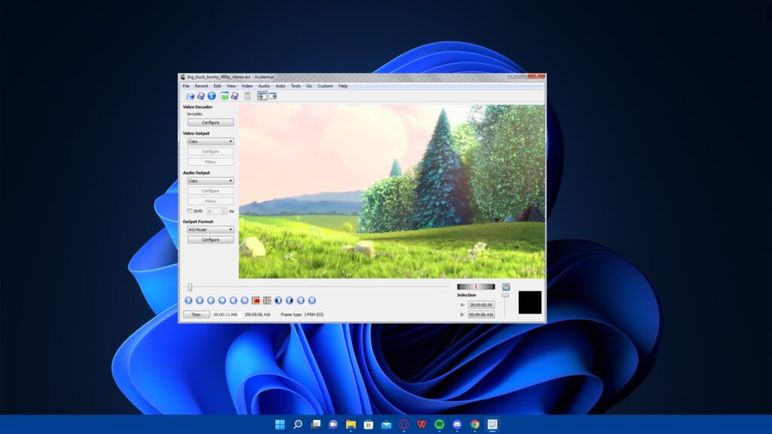The height and width of the screenshot is (434, 772).
Task: Open taskbar Search
Action: click(x=297, y=424)
